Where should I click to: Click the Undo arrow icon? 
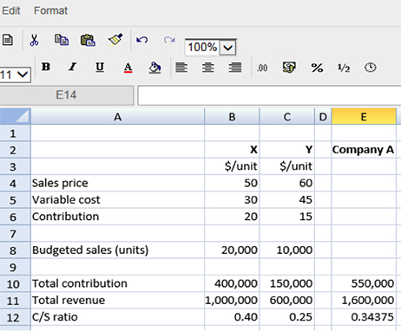point(142,40)
